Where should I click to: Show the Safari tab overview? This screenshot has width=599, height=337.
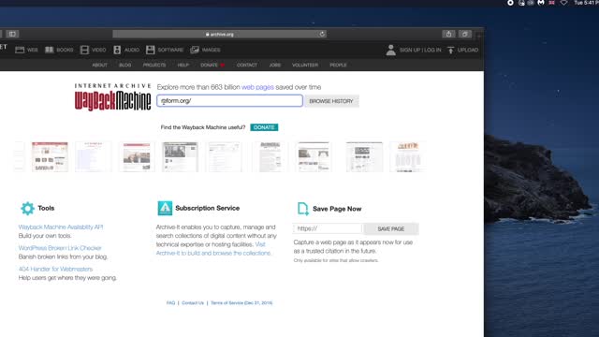(x=464, y=34)
